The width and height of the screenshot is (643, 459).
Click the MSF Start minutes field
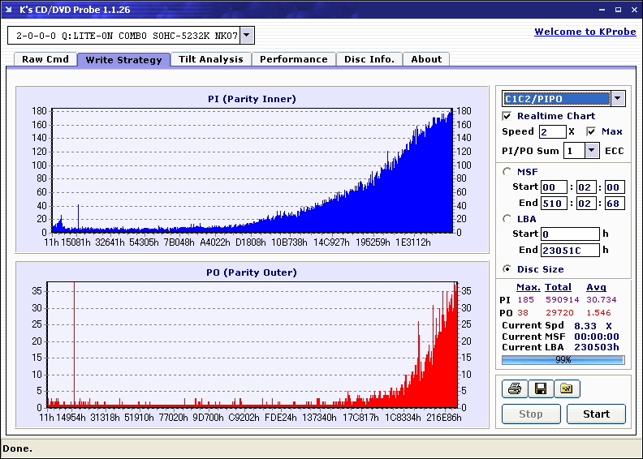(554, 187)
